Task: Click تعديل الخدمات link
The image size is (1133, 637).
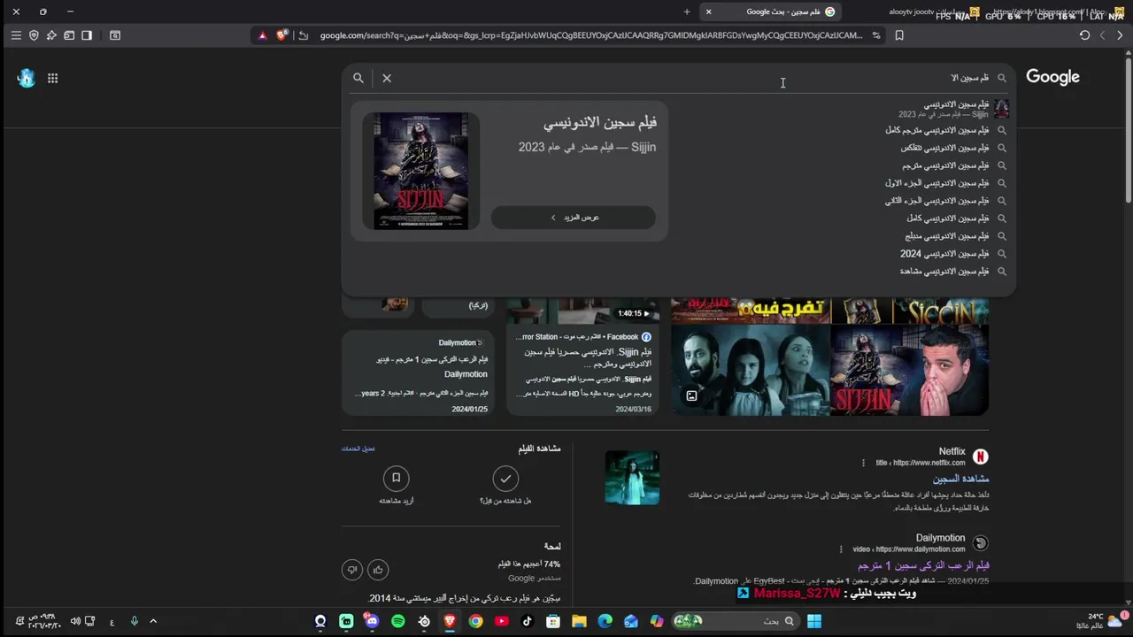Action: point(358,449)
